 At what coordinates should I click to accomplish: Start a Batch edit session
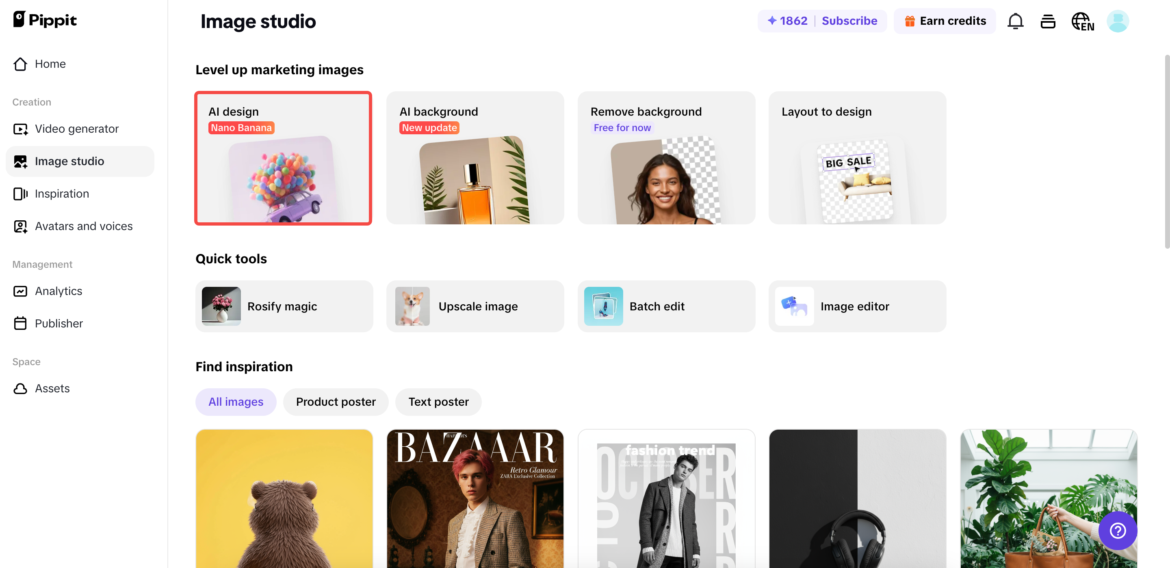pyautogui.click(x=666, y=306)
